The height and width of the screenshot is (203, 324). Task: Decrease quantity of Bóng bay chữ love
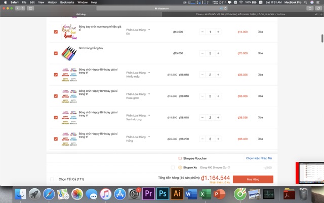tap(201, 32)
